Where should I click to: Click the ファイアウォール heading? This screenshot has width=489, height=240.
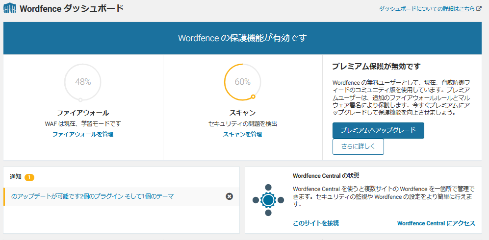click(82, 113)
